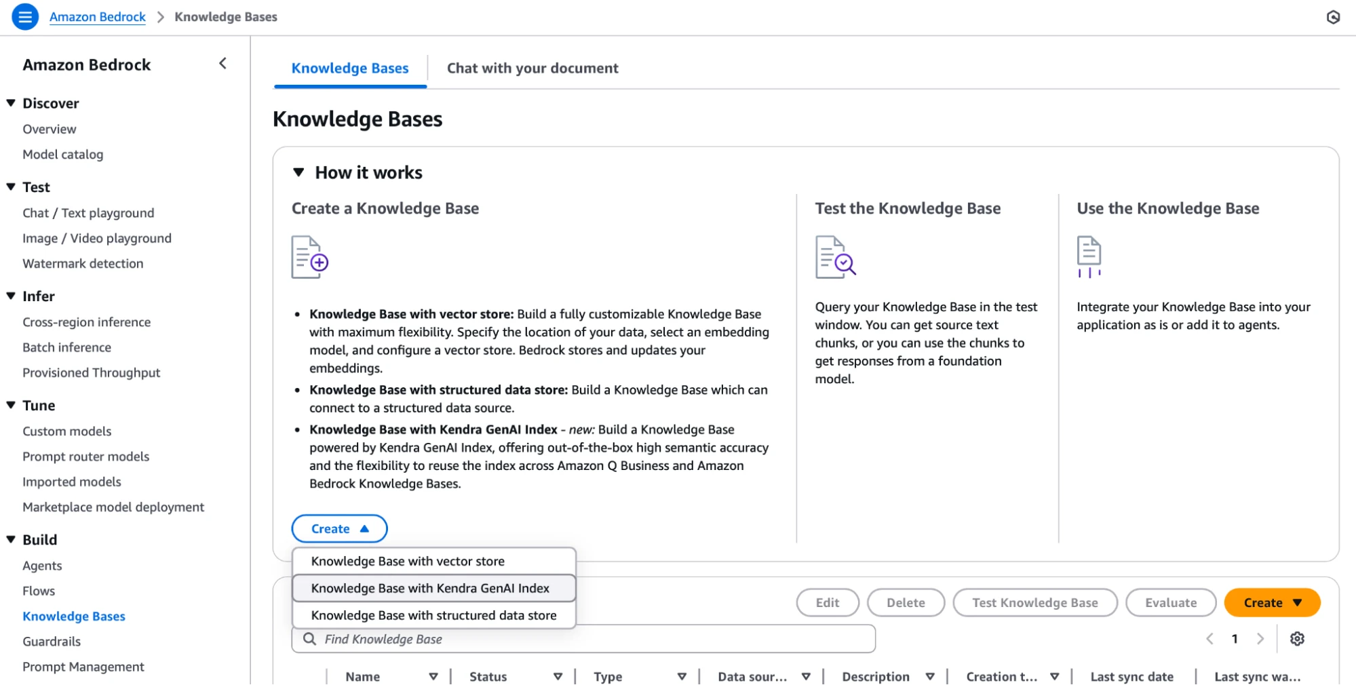Switch to Chat with your document tab
The image size is (1356, 685).
point(532,68)
